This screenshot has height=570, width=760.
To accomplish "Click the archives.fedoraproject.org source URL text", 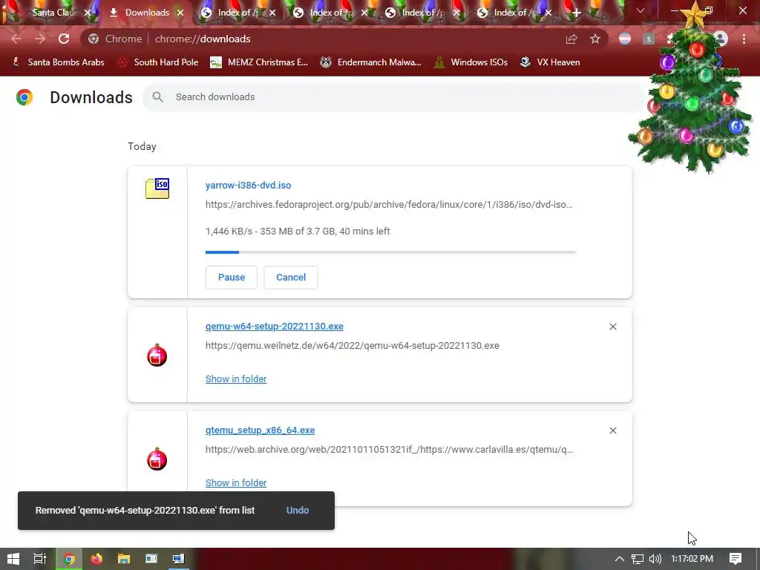I will [x=389, y=205].
